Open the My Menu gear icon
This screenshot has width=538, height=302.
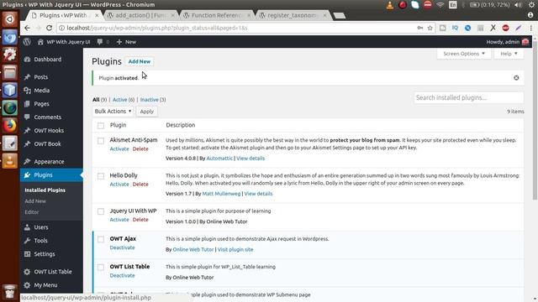pos(27,285)
